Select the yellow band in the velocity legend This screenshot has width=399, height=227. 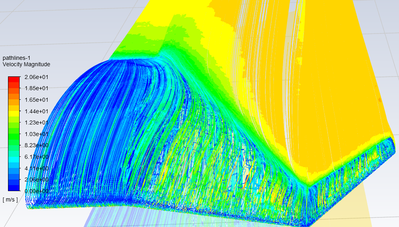coord(14,114)
